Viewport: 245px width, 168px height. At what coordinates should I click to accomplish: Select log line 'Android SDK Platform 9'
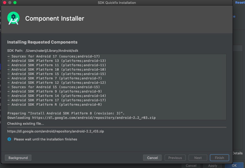(x=55, y=91)
